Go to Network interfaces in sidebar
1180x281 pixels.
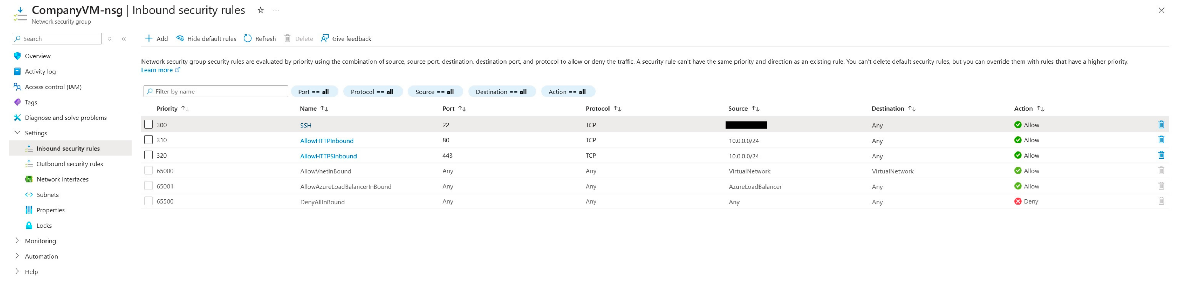coord(62,179)
